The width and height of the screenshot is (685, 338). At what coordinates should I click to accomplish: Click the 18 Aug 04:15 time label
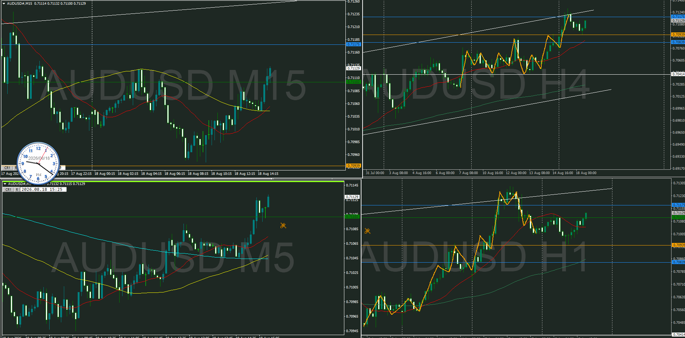(151, 174)
